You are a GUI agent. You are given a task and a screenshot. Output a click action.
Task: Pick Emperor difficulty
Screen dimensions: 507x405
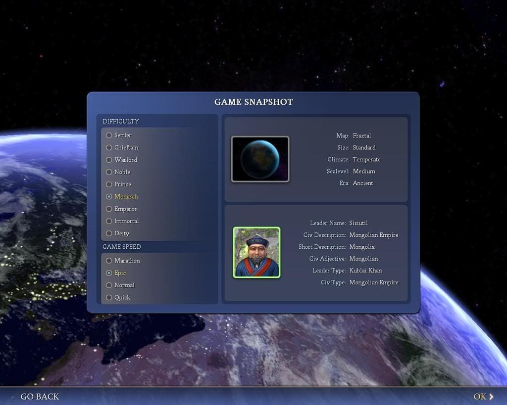click(122, 209)
